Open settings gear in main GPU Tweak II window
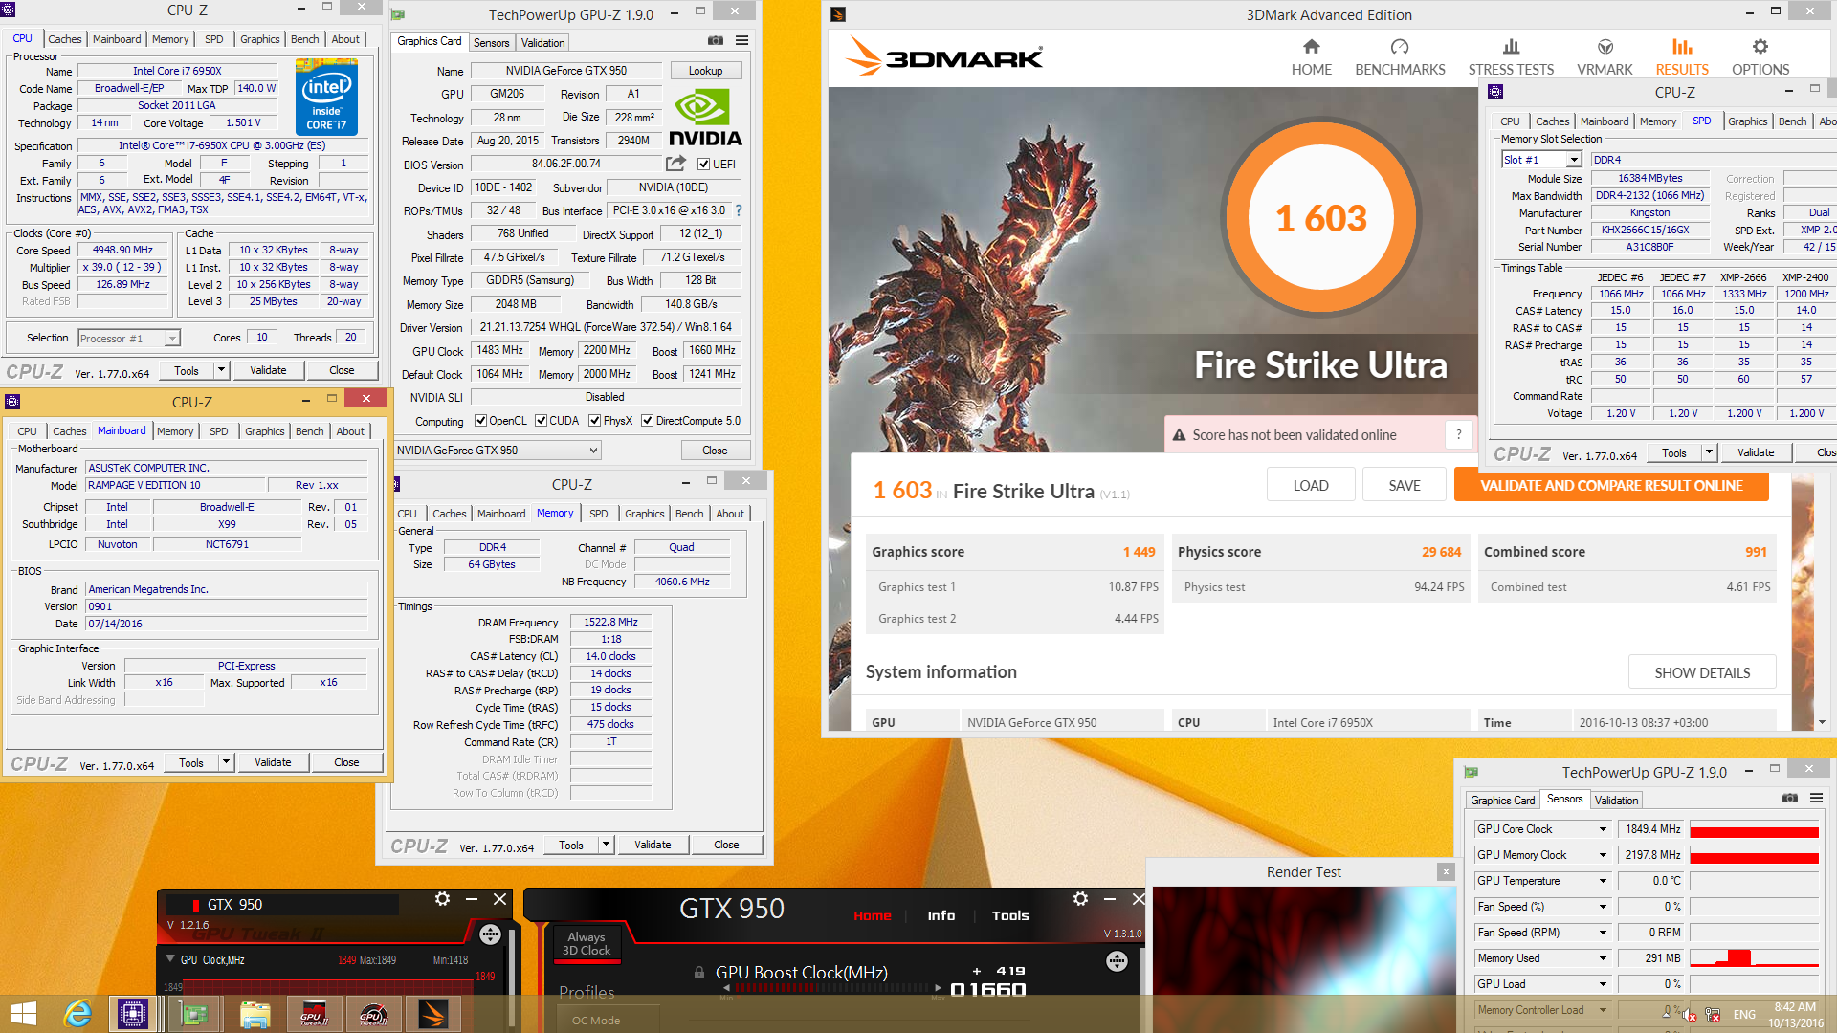The image size is (1837, 1033). point(1080,899)
